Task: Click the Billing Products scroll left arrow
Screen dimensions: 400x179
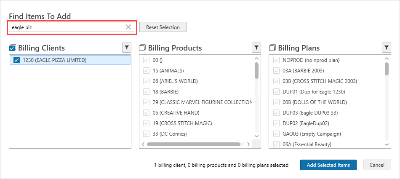Action: [x=143, y=144]
